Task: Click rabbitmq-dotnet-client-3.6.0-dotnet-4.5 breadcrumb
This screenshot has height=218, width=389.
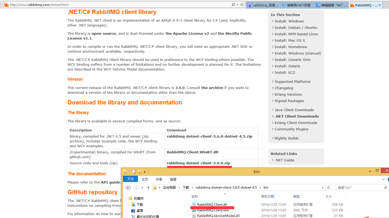Action: (226, 188)
